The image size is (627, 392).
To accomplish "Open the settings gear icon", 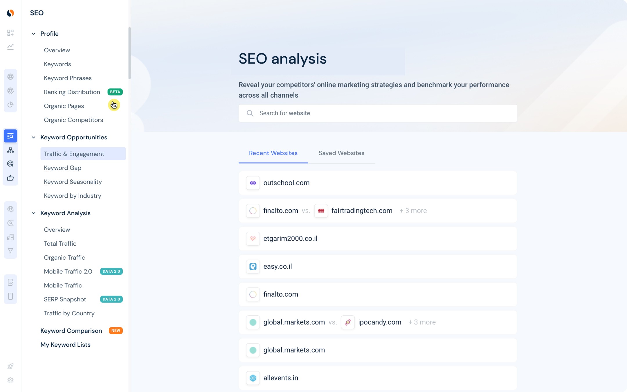I will coord(10,380).
